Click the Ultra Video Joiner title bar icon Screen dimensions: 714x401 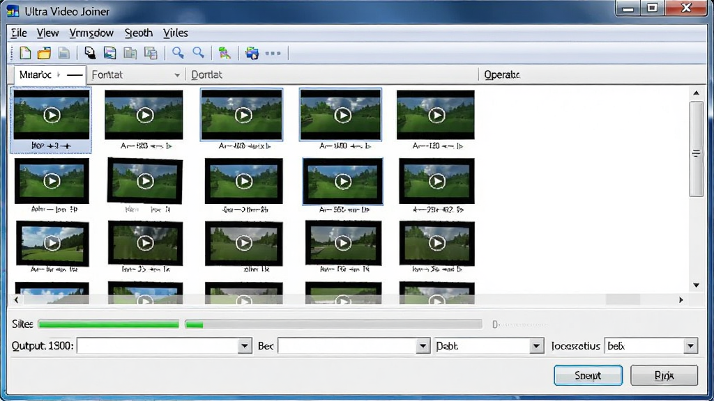coord(13,11)
